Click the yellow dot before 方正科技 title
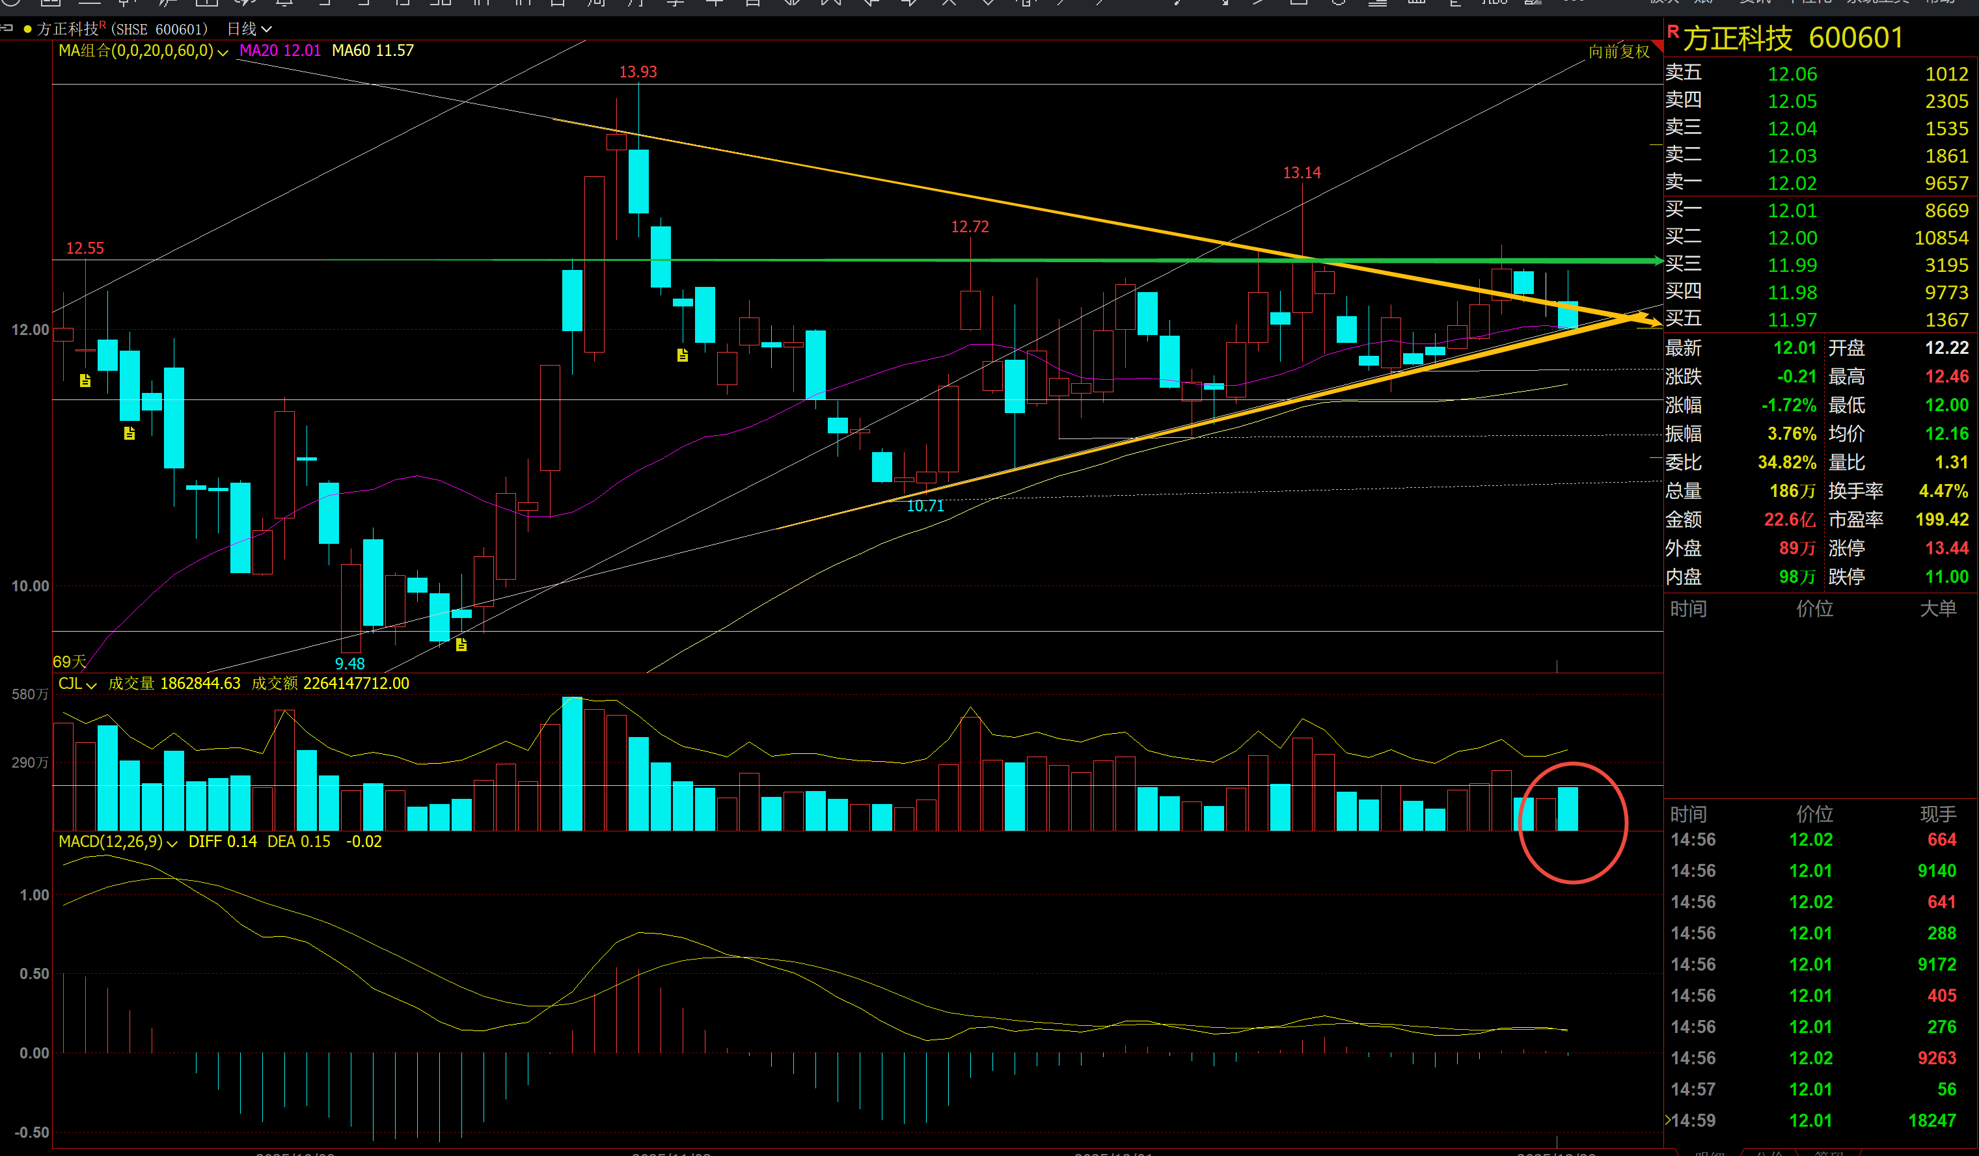The width and height of the screenshot is (1979, 1156). [x=28, y=30]
